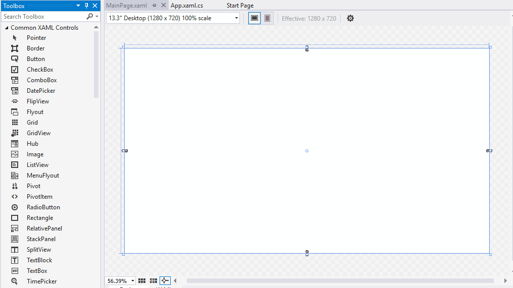Viewport: 513px width, 288px height.
Task: Click the Toolbox vertical scrollbar thumb
Action: 96,65
